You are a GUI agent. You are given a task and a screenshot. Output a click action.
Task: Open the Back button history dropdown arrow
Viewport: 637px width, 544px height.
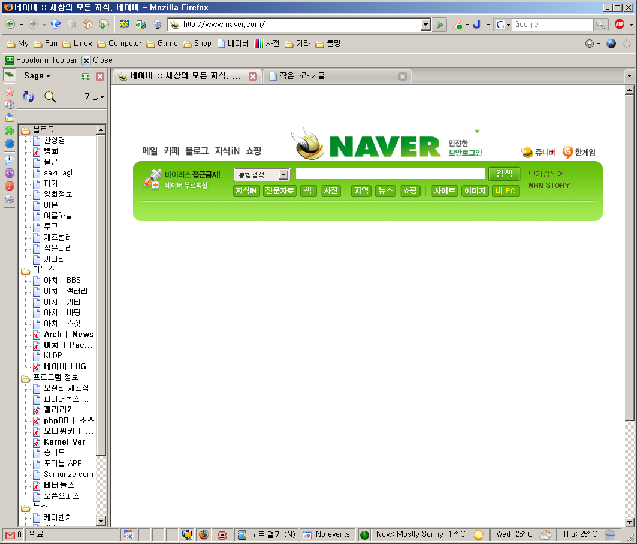tap(22, 25)
